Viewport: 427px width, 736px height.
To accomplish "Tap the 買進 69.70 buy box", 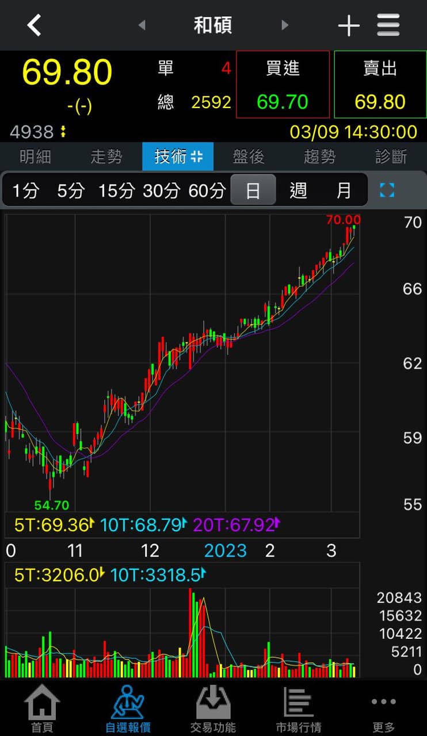I will coord(283,85).
